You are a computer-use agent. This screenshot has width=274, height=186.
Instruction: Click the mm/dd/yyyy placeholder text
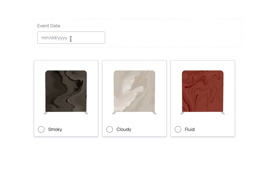pos(54,38)
